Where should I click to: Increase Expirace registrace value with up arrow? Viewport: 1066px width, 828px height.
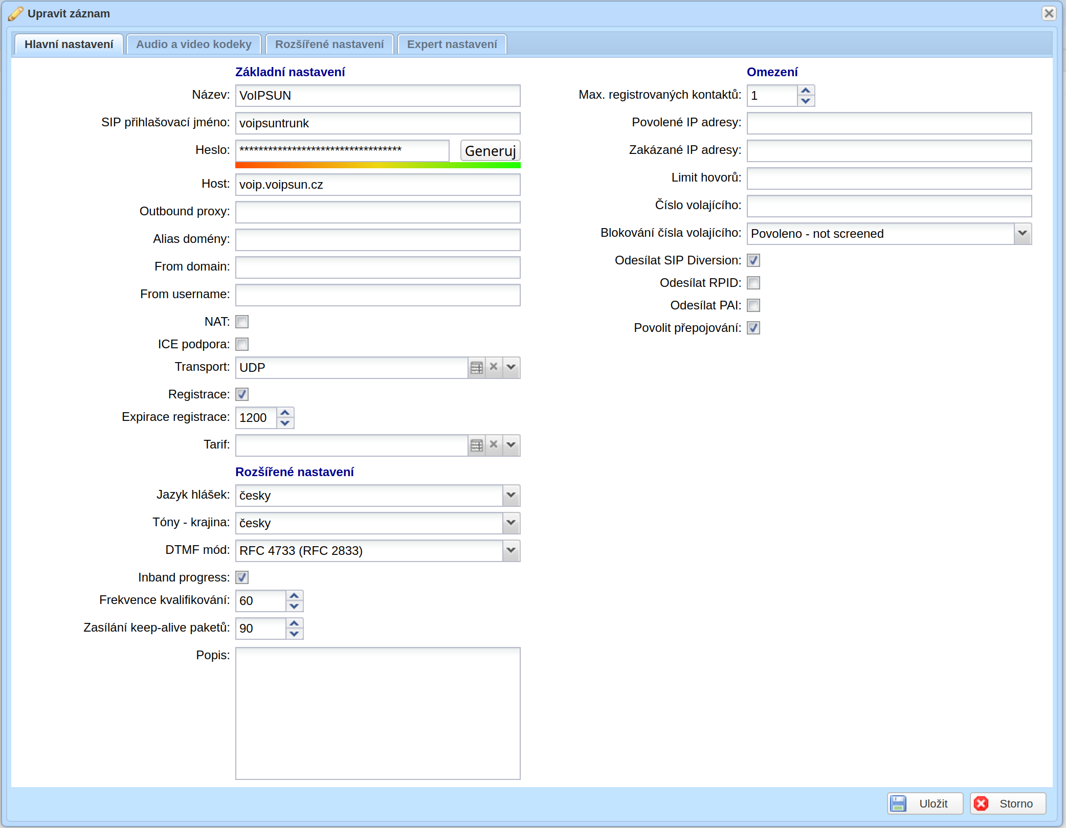(285, 413)
